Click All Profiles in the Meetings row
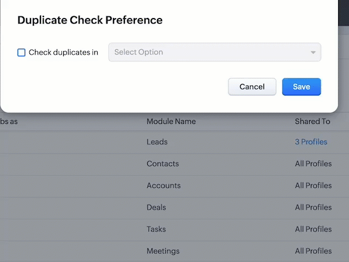 click(313, 251)
